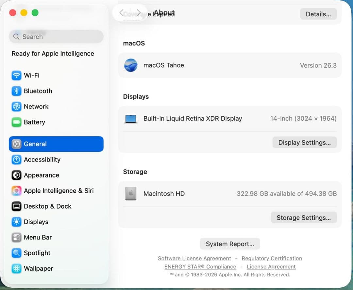Open the Software License Agreement link
This screenshot has width=353, height=290.
point(194,258)
